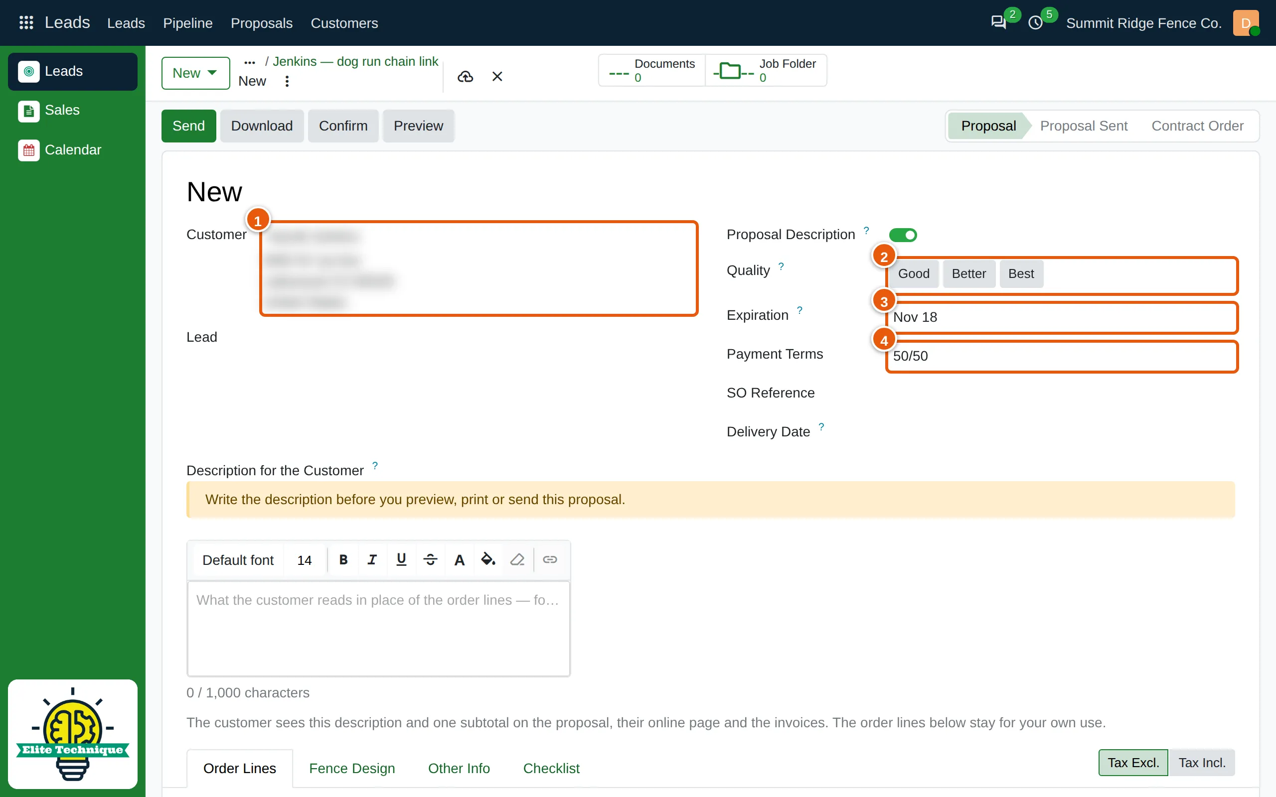Screen dimensions: 1276x797
Task: Open the Fence Design tab
Action: (x=352, y=769)
